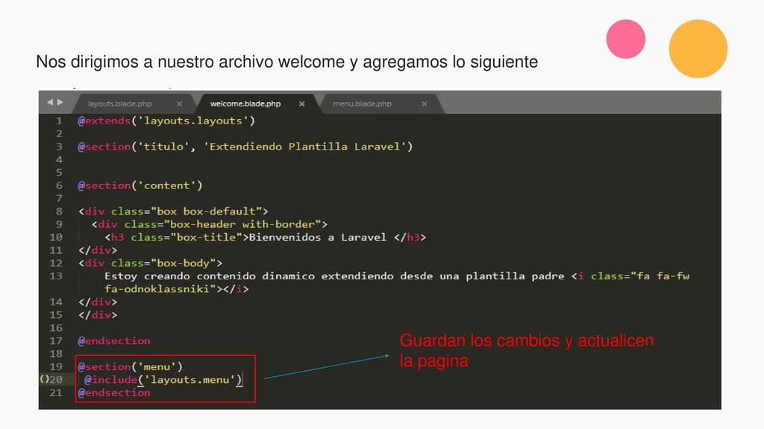Place cursor on @extends('layouts.layouts') line
764x429 pixels.
[166, 121]
